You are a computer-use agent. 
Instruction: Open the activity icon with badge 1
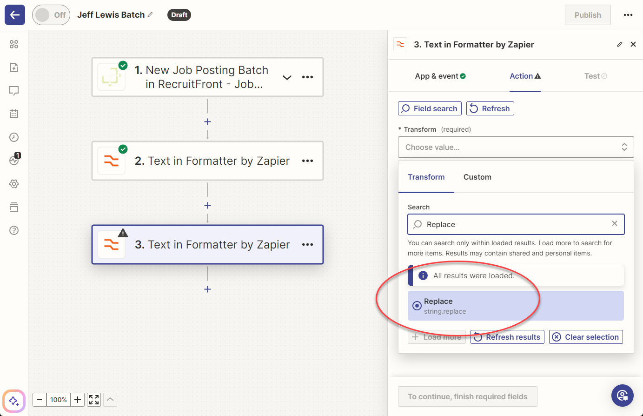coord(14,160)
